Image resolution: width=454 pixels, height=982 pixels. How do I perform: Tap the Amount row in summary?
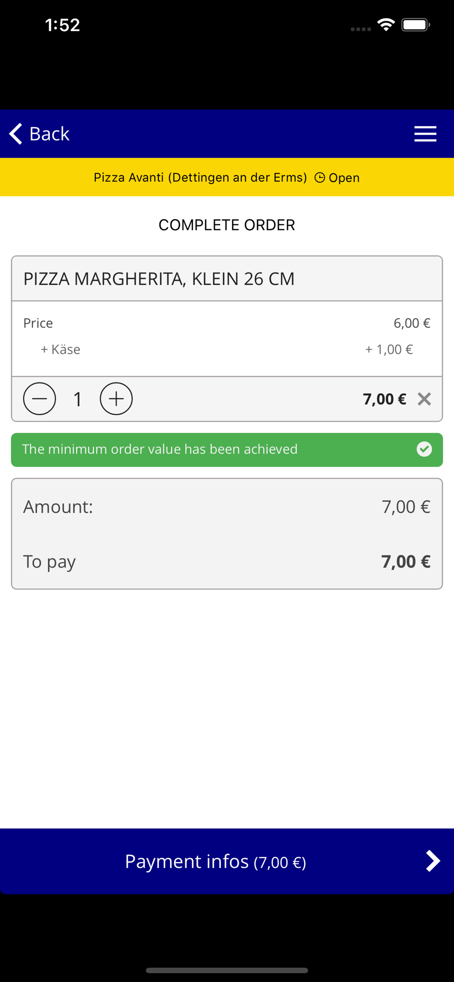click(x=227, y=507)
